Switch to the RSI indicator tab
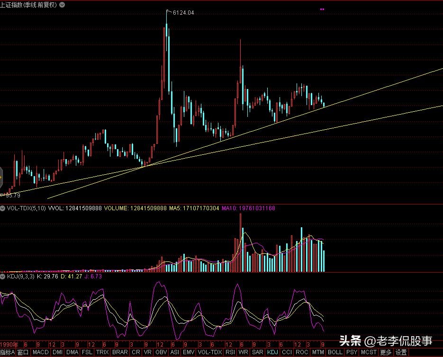This screenshot has height=357, width=443. tap(230, 353)
